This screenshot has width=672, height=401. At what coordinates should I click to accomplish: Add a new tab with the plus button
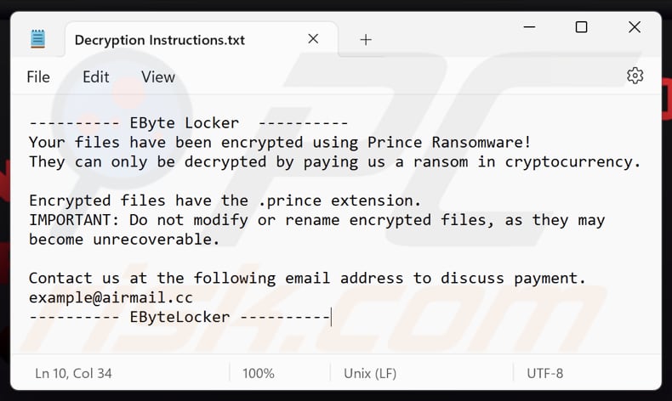pos(366,39)
